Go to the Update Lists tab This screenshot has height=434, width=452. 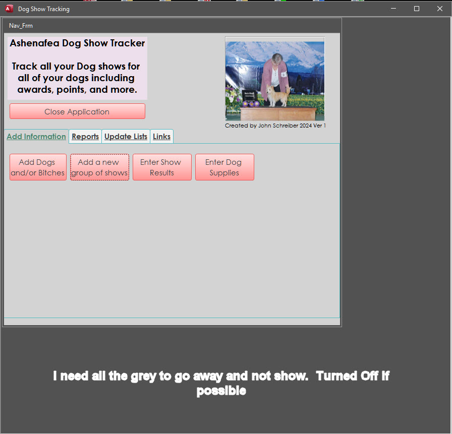(126, 137)
